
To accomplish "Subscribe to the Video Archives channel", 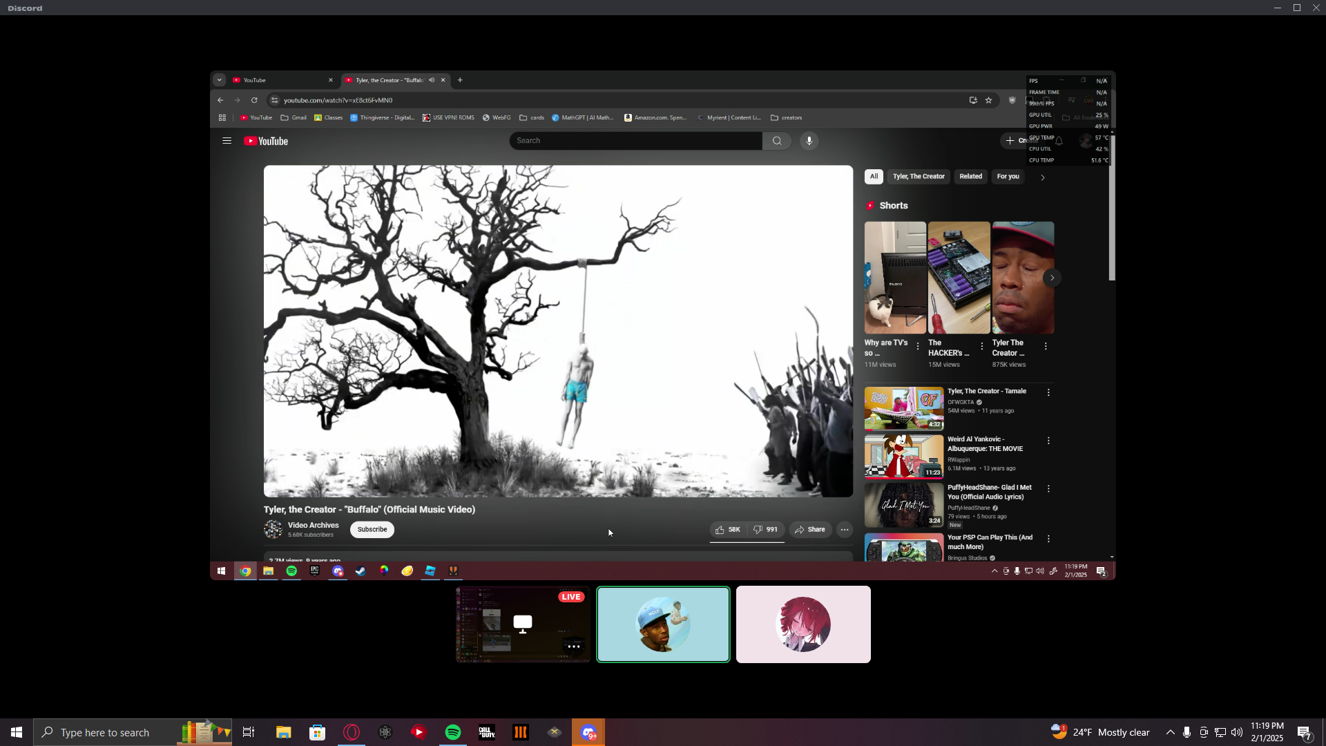I will (372, 530).
